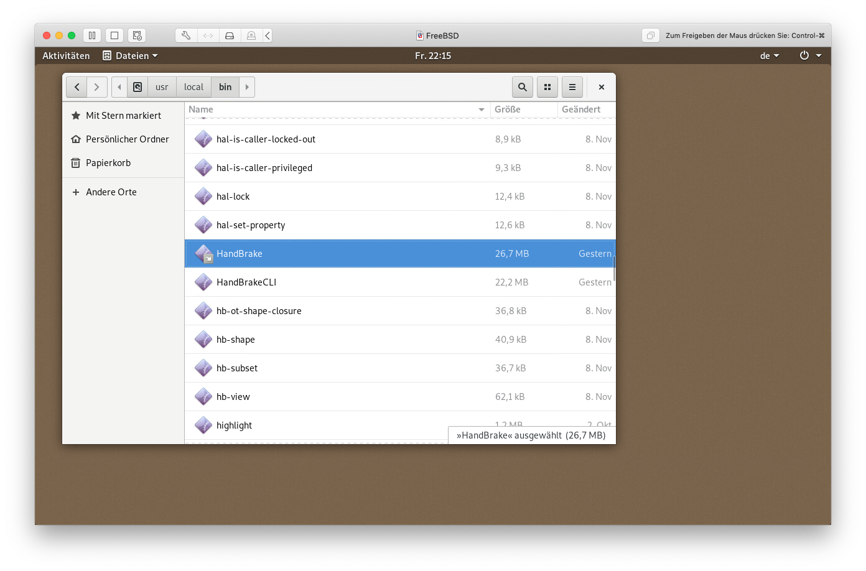This screenshot has width=866, height=571.
Task: Sort files by Größe column
Action: (x=523, y=109)
